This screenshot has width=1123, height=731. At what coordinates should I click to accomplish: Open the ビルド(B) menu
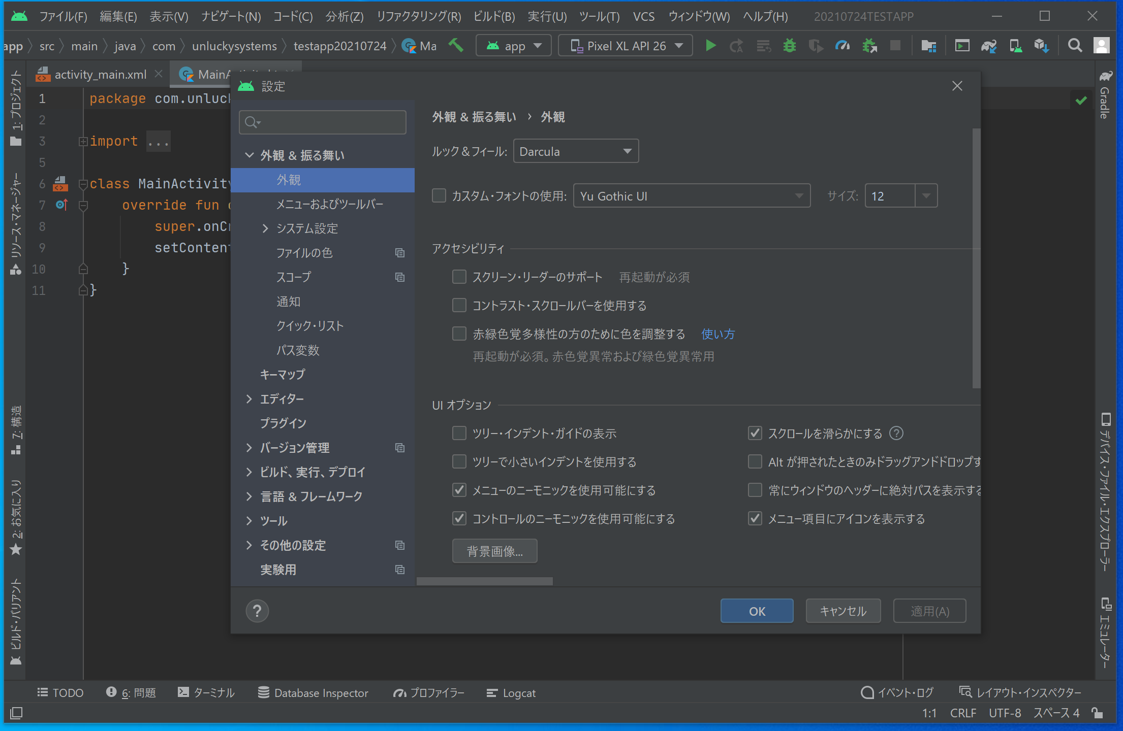point(494,17)
